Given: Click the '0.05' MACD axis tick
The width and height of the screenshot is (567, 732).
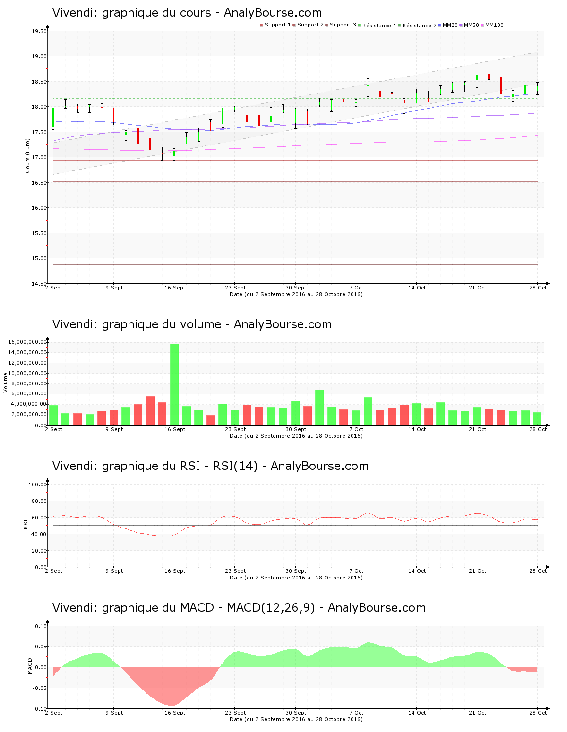Looking at the screenshot, I should click(x=42, y=647).
